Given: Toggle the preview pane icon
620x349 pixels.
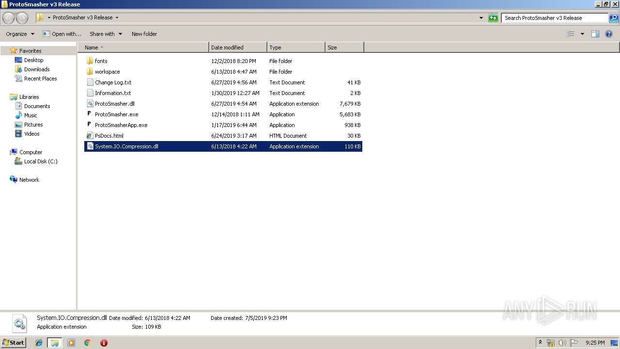Looking at the screenshot, I should (x=595, y=34).
